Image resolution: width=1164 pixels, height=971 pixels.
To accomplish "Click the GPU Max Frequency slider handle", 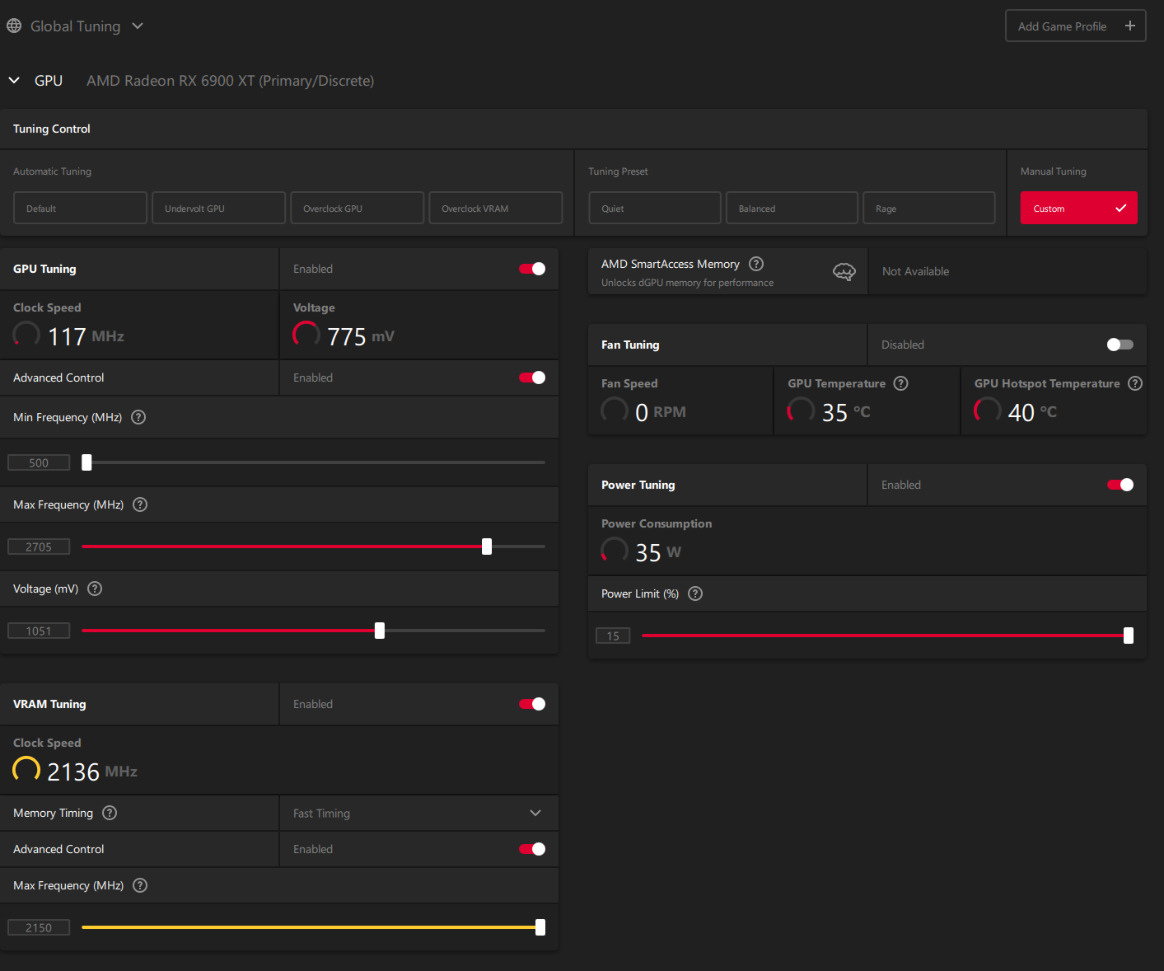I will click(x=487, y=546).
